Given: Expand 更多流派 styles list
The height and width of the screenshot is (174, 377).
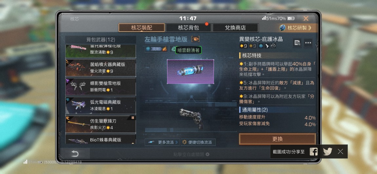Looking at the screenshot, I should (x=162, y=142).
